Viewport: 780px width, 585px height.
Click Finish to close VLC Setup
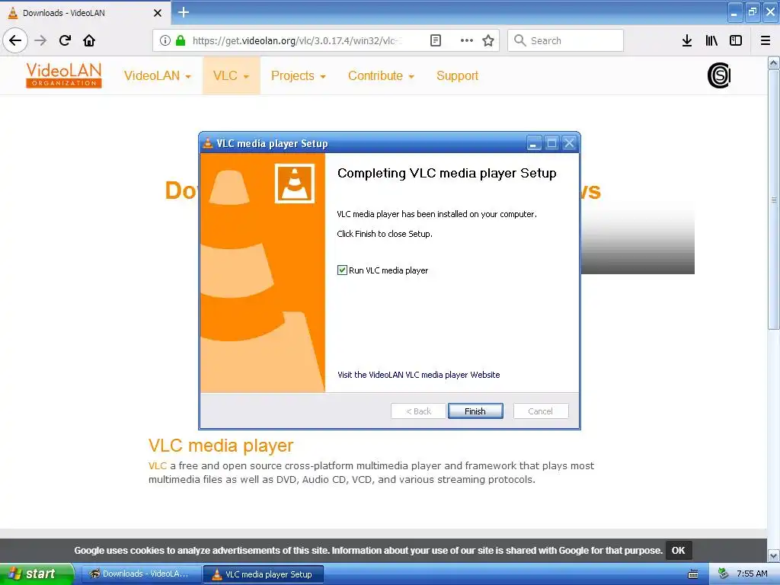(475, 411)
